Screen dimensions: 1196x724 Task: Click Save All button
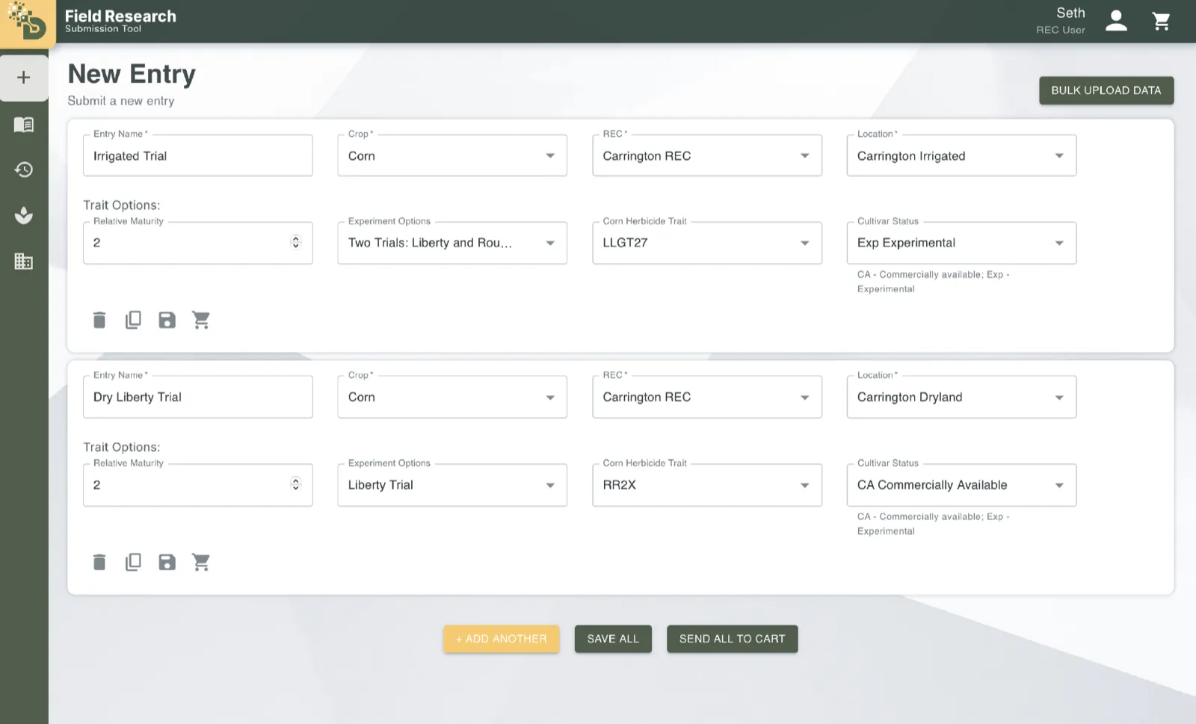click(x=613, y=639)
